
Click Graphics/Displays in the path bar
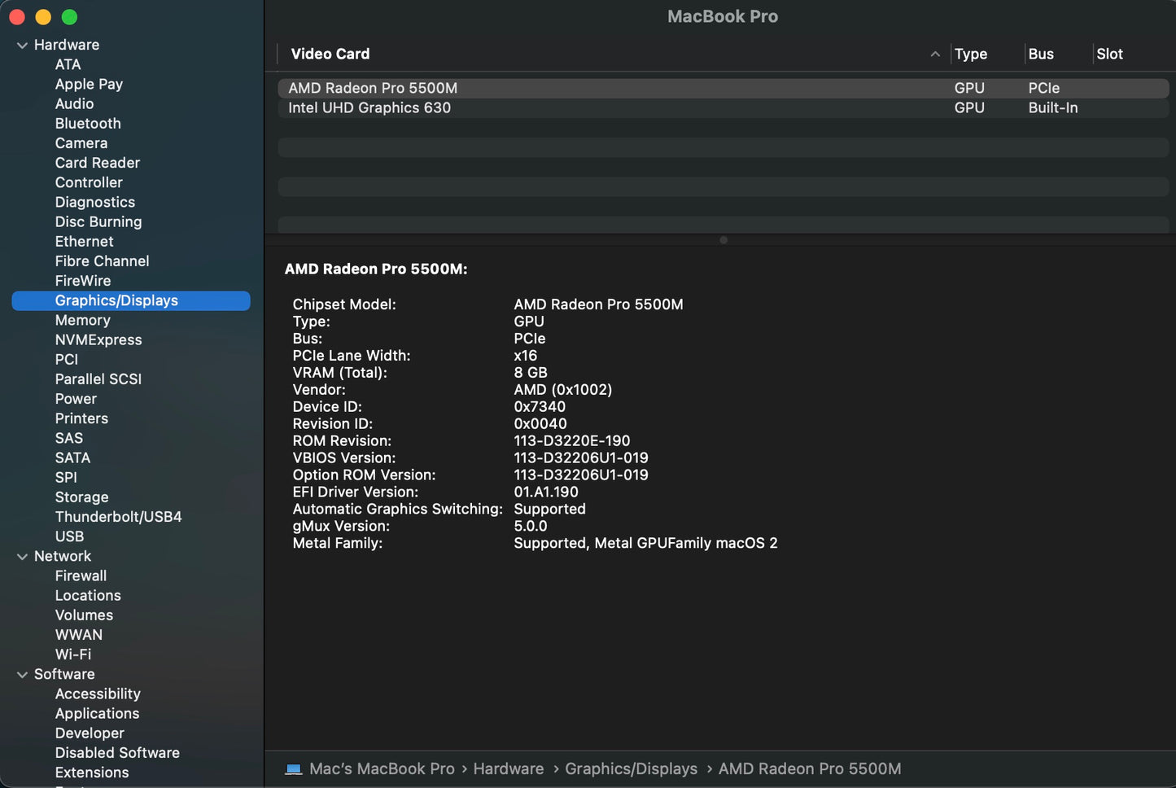pyautogui.click(x=631, y=769)
